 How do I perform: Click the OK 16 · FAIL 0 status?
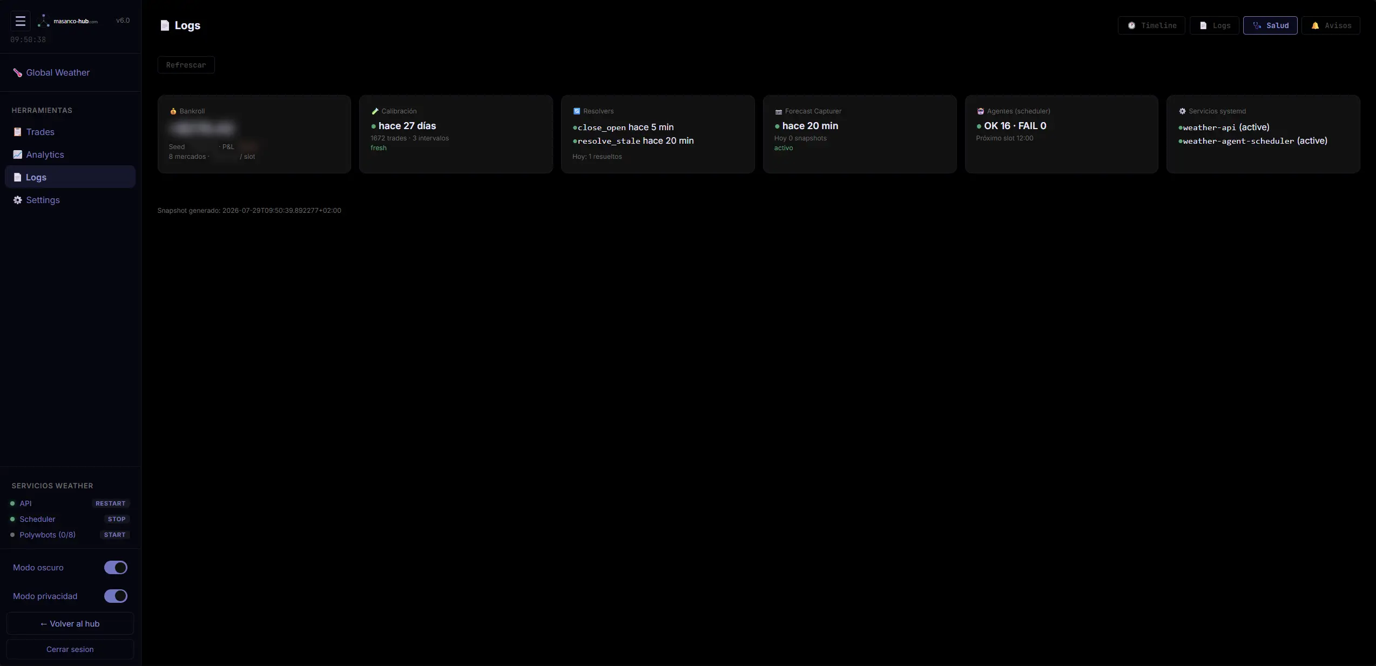(1015, 126)
